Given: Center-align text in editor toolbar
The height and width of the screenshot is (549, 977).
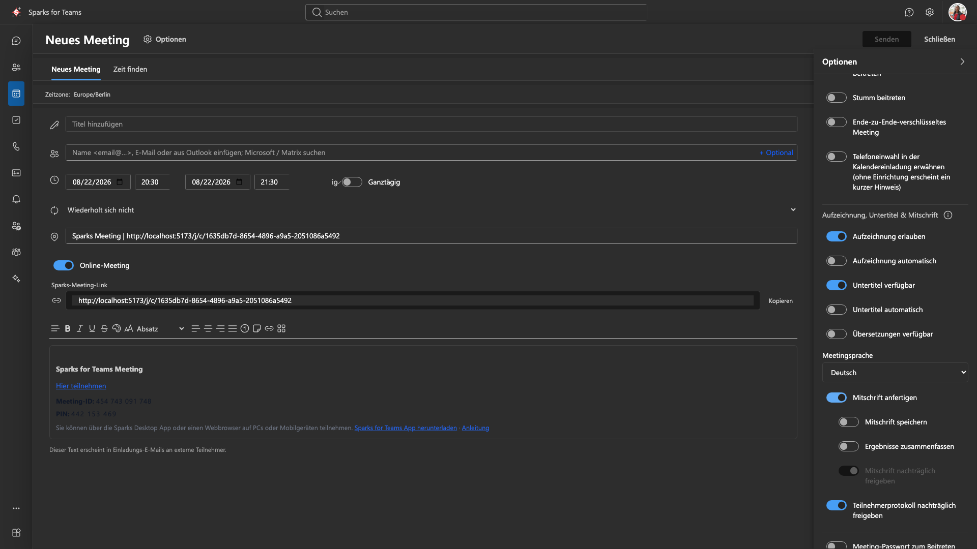Looking at the screenshot, I should pyautogui.click(x=208, y=328).
